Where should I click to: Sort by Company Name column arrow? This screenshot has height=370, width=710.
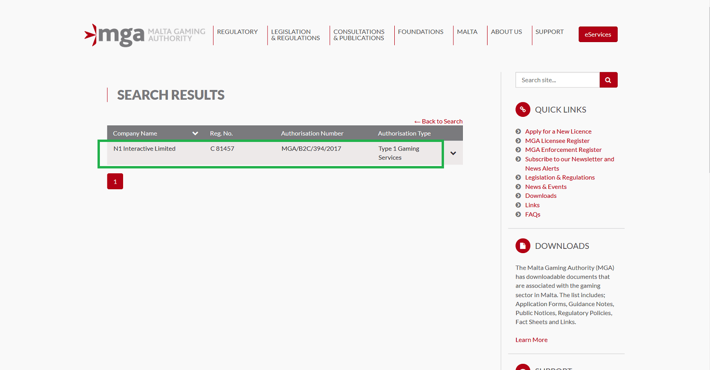pos(195,133)
